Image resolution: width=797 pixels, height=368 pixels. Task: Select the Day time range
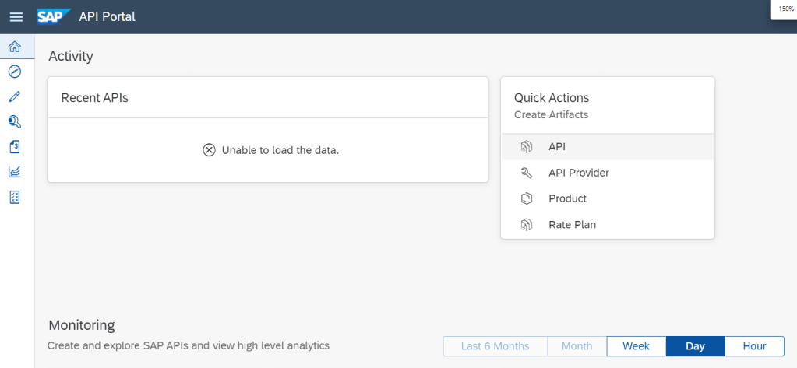(x=695, y=346)
